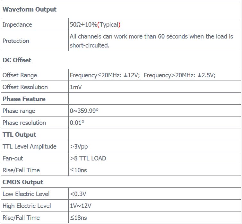242x224 pixels.
Task: Click the 50Ω±10%(Typical) impedance value
Action: coord(95,24)
